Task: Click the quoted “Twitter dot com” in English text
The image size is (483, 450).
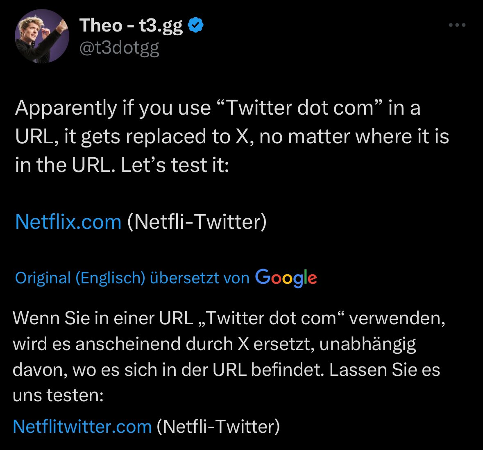Action: (x=299, y=109)
